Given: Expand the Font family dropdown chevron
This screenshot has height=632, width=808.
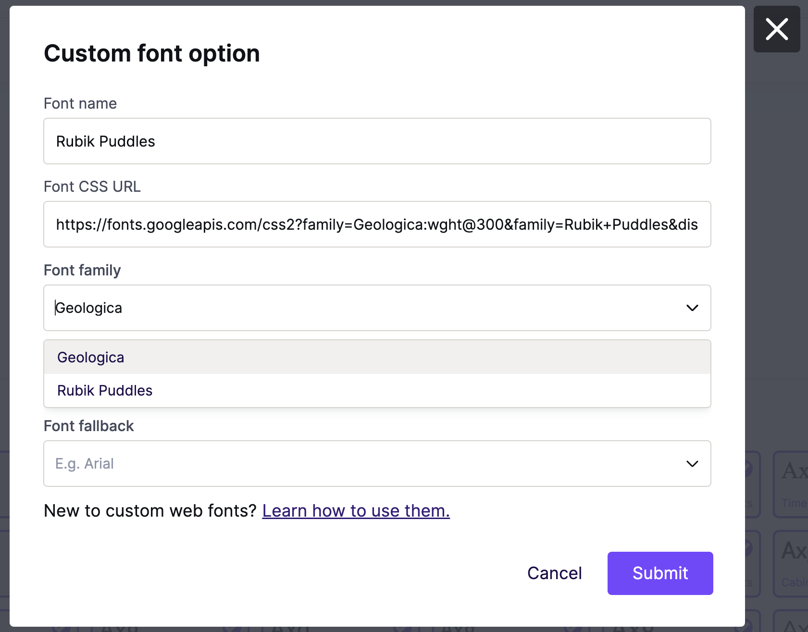Looking at the screenshot, I should pos(692,308).
